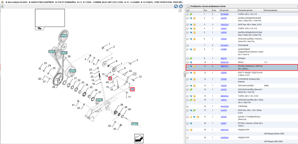Viewport: 298px width, 144px height.
Task: Click package box icon in row 443898
Action: tap(194, 49)
